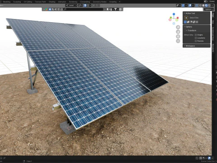This screenshot has height=163, width=217.
Task: Open the viewport shading options dropdown
Action: coord(212,5)
